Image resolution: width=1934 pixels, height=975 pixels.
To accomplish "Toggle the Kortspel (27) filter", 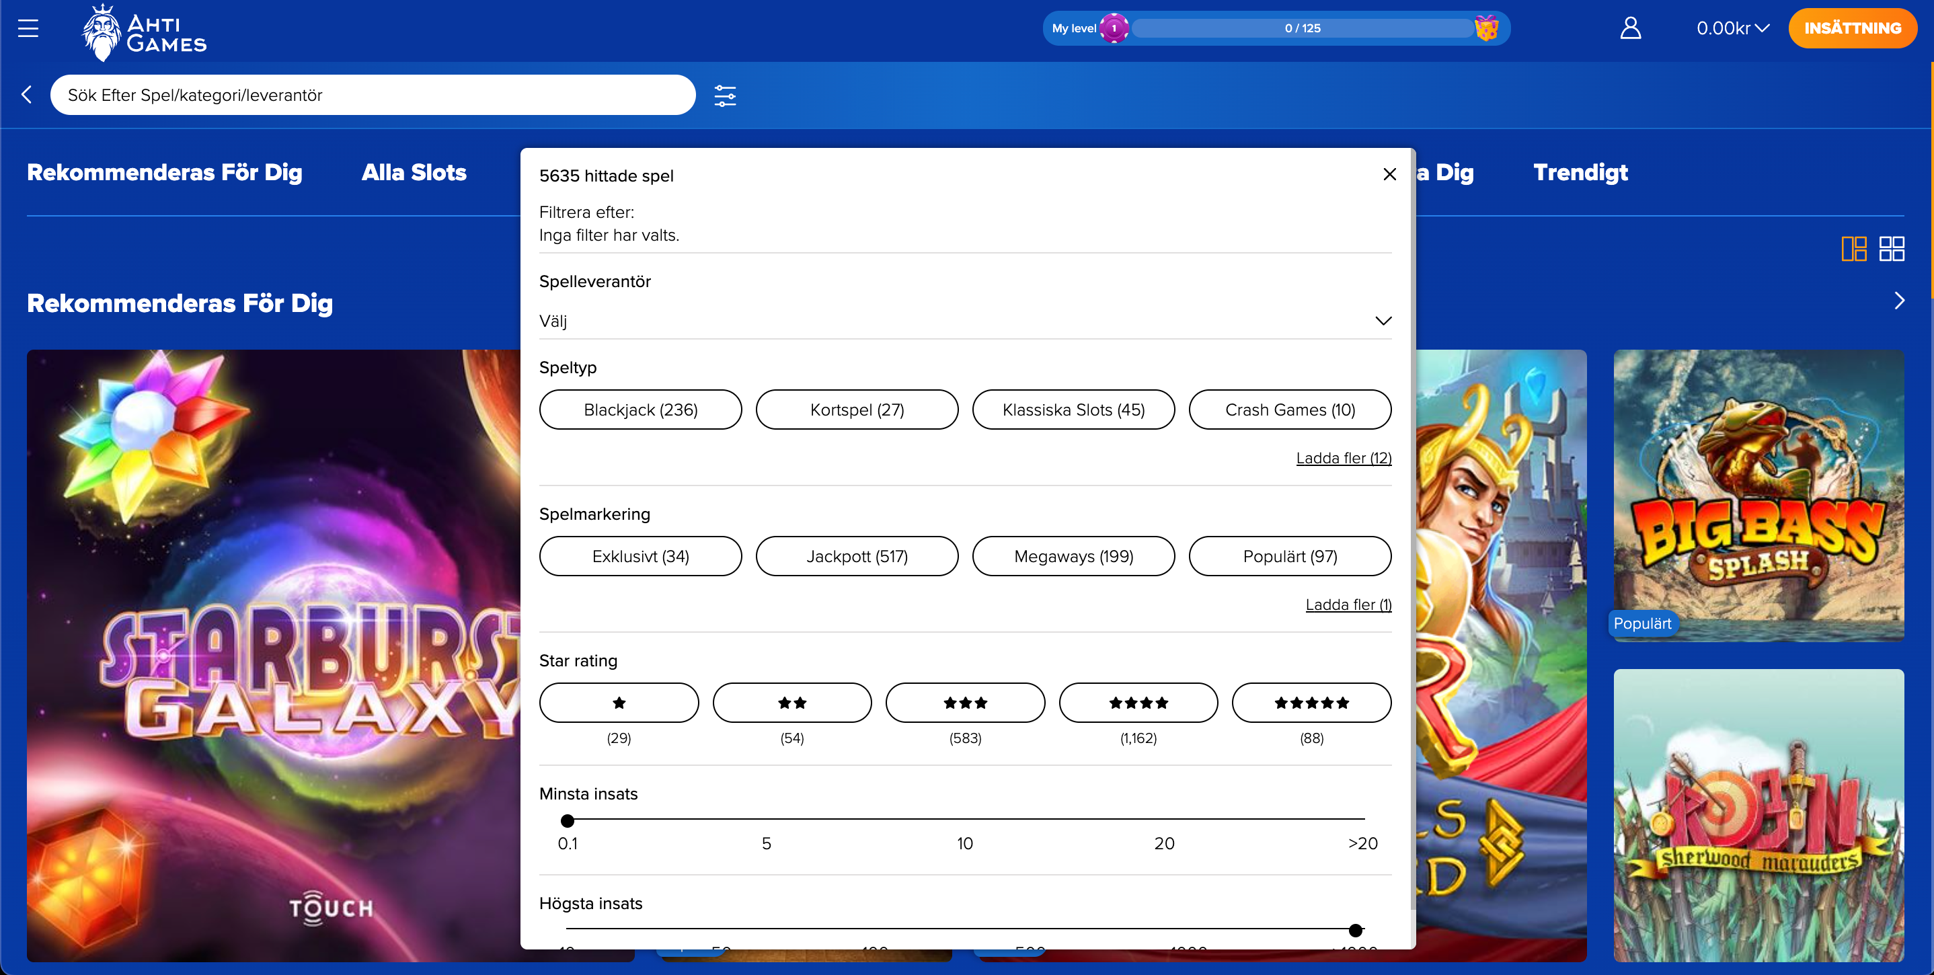I will [857, 409].
